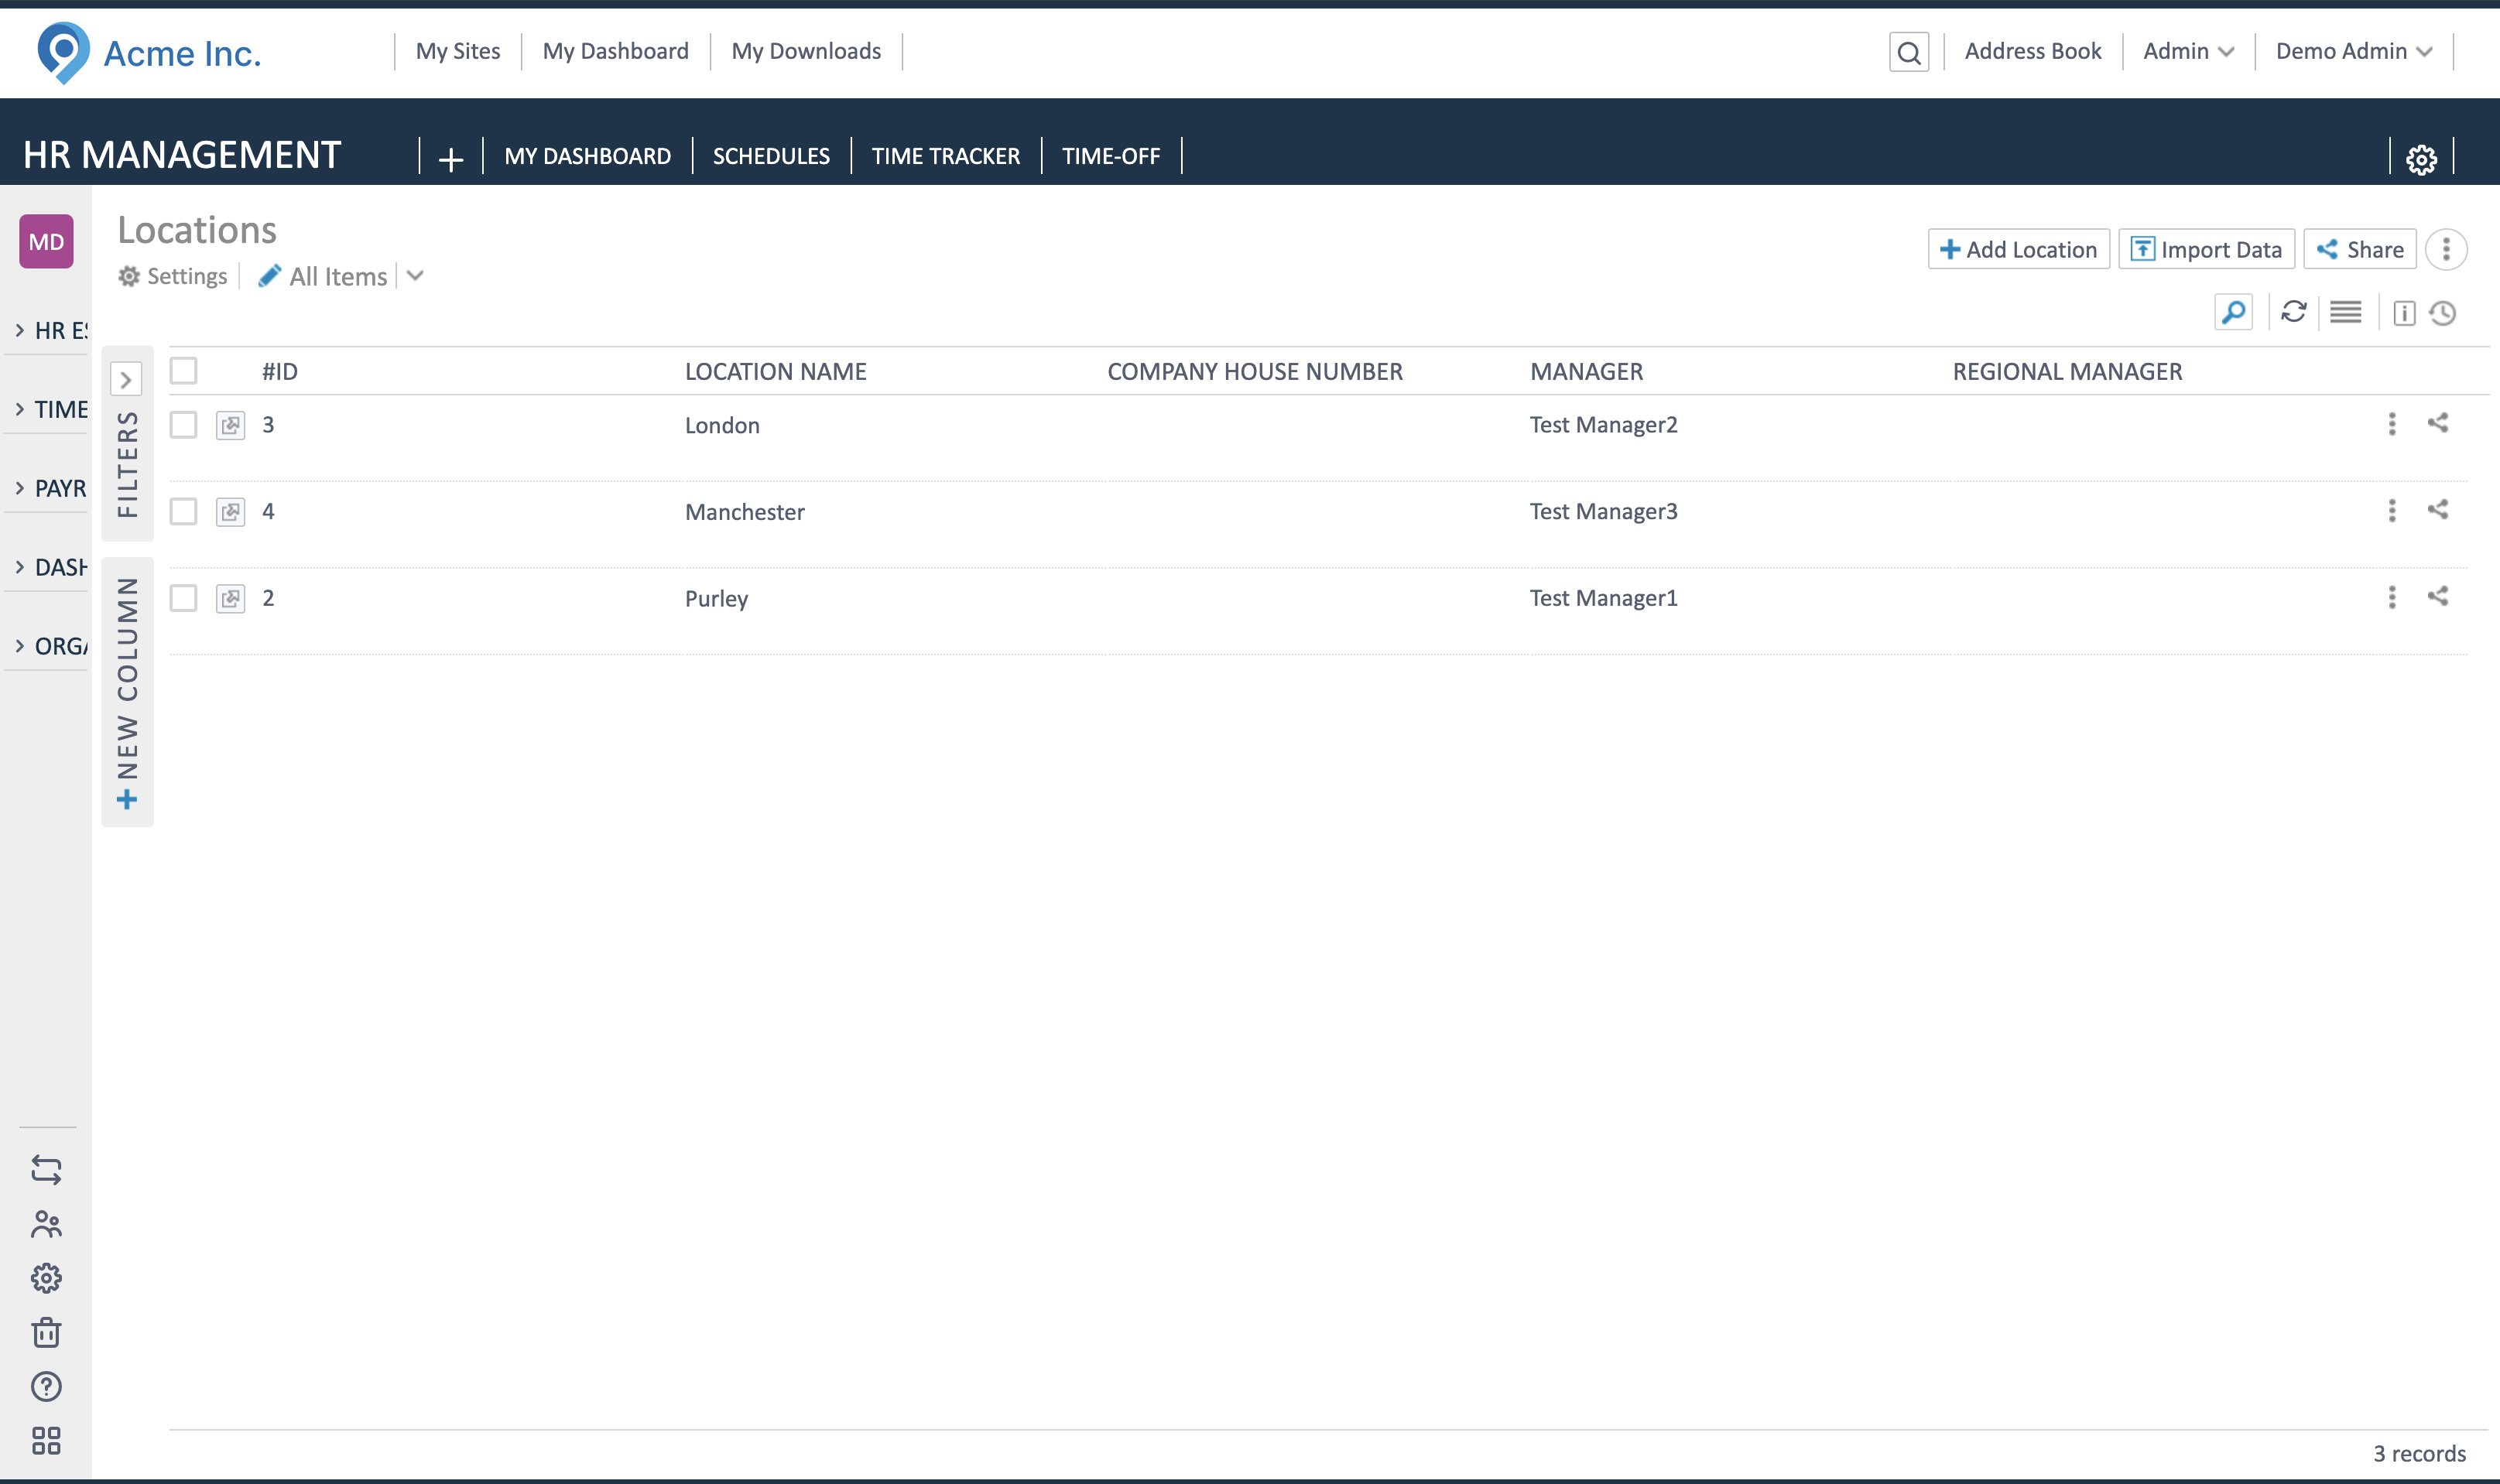Open the trash bin in sidebar
This screenshot has width=2500, height=1484.
point(46,1332)
